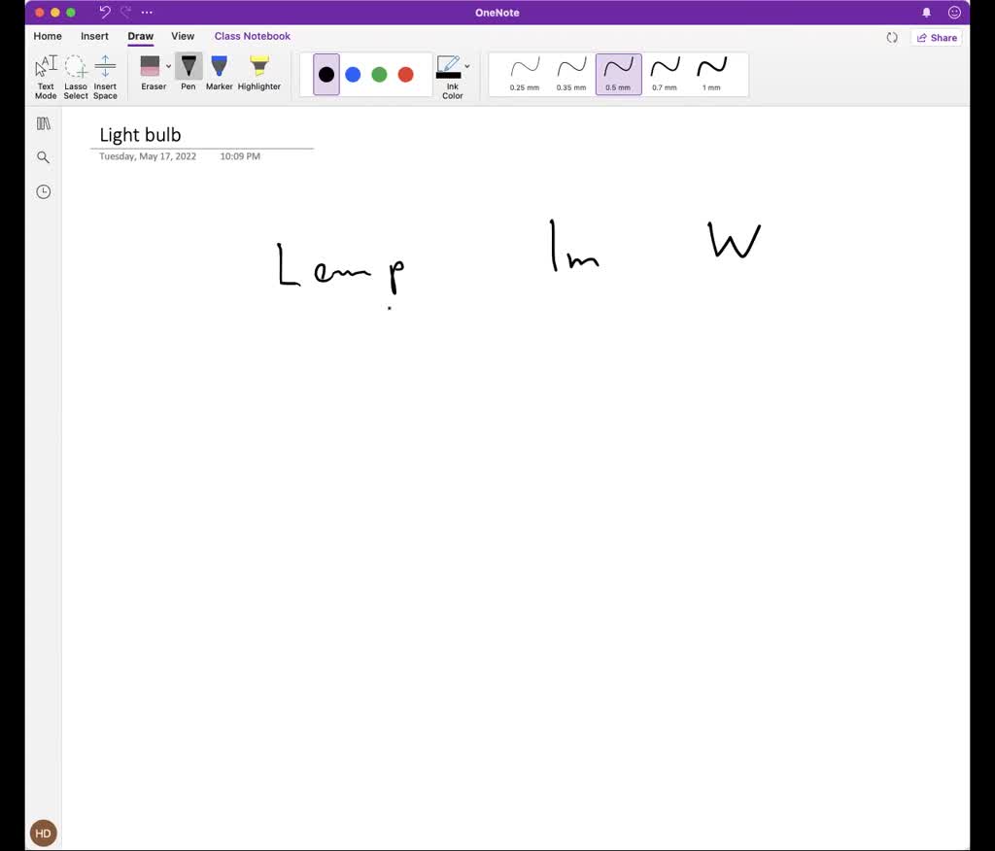Screen dimensions: 995x851
Task: Open the Class Notebook tab
Action: (x=252, y=36)
